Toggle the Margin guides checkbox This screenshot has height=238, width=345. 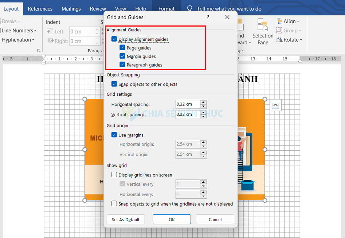(122, 56)
